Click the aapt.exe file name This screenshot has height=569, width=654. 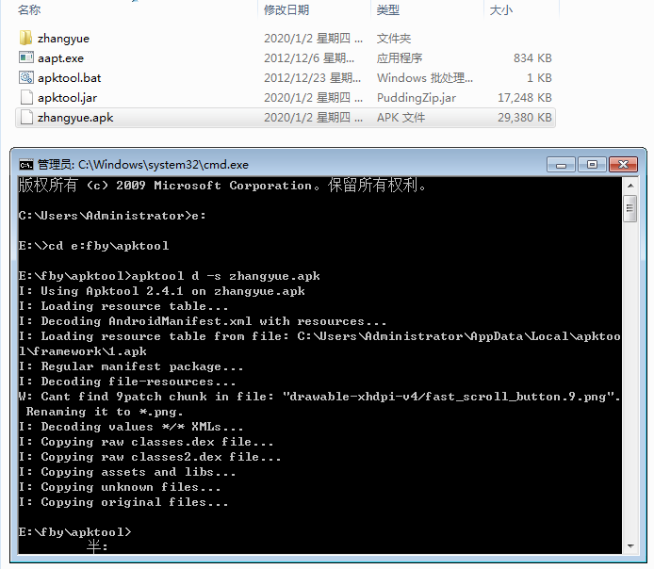pyautogui.click(x=60, y=58)
